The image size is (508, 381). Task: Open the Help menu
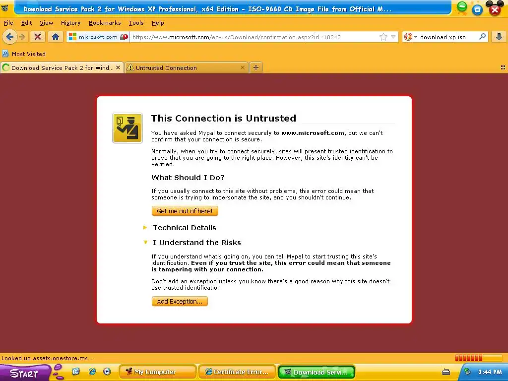click(158, 23)
